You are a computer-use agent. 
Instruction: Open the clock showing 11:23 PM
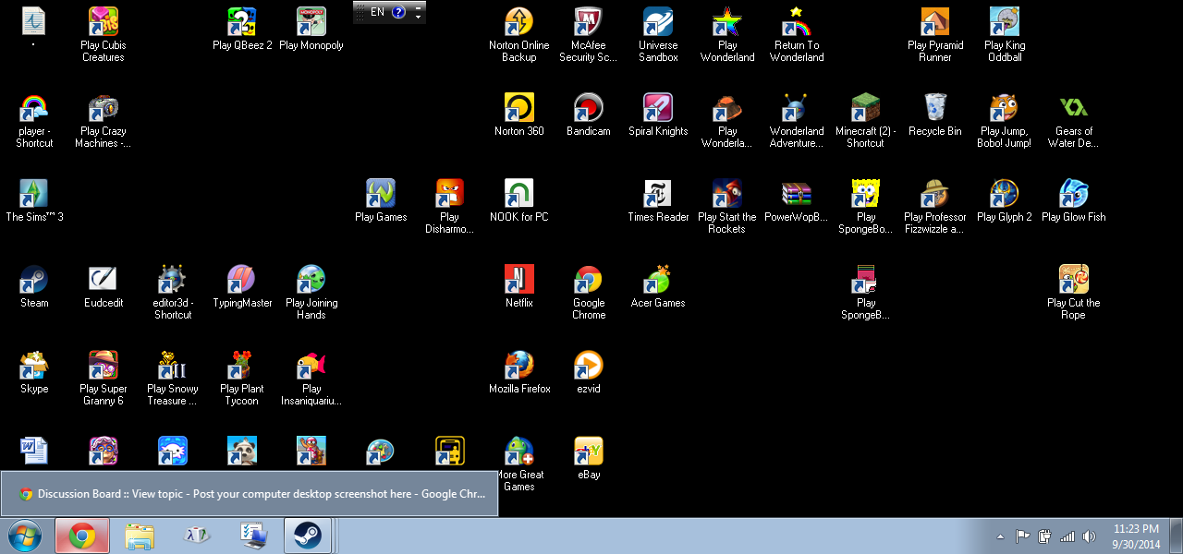point(1136,536)
